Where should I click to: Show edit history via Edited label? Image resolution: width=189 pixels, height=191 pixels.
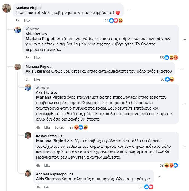[59, 127]
